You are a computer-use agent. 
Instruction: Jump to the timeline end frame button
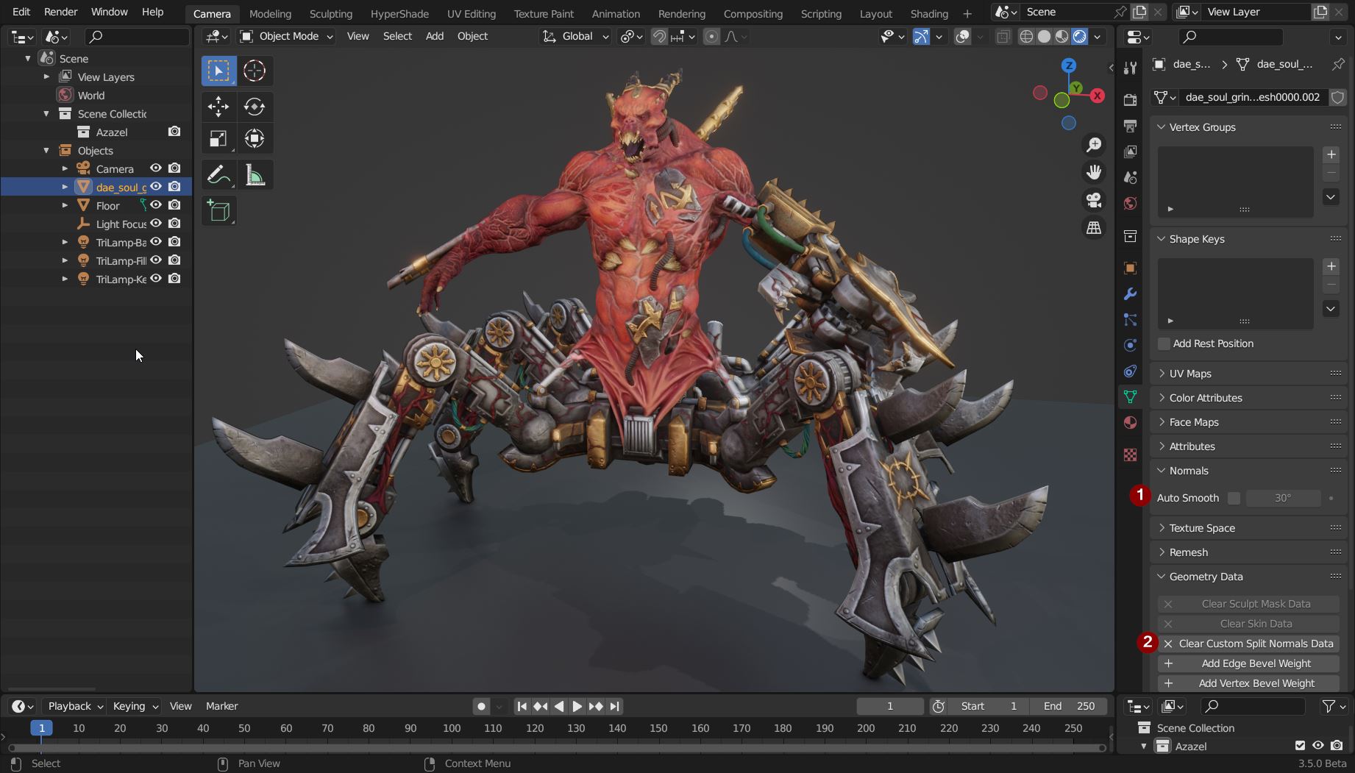(x=614, y=707)
